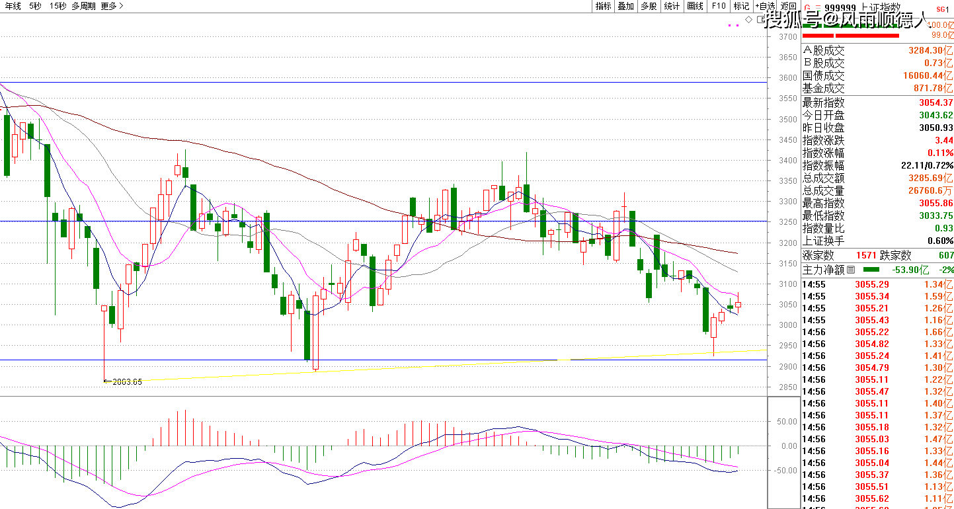Switch to 年线 yearly period tab
The width and height of the screenshot is (954, 509).
coord(12,6)
